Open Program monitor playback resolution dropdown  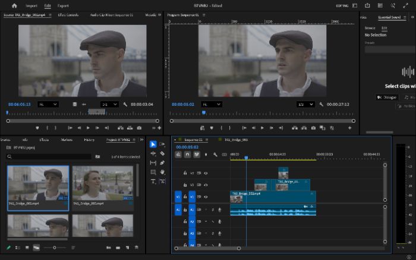[x=305, y=104]
